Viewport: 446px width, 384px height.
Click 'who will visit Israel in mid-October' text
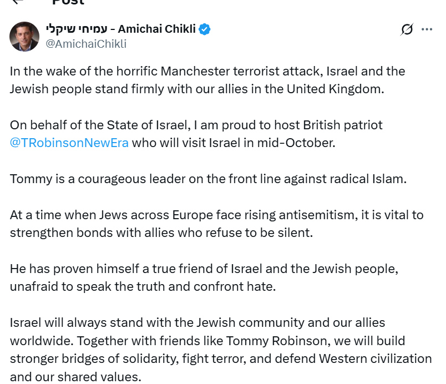tap(233, 143)
